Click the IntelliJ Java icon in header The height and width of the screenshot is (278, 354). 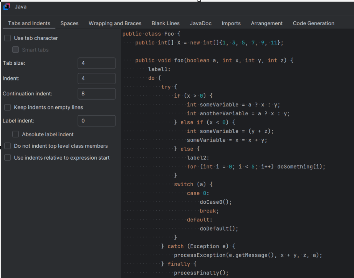click(x=7, y=7)
